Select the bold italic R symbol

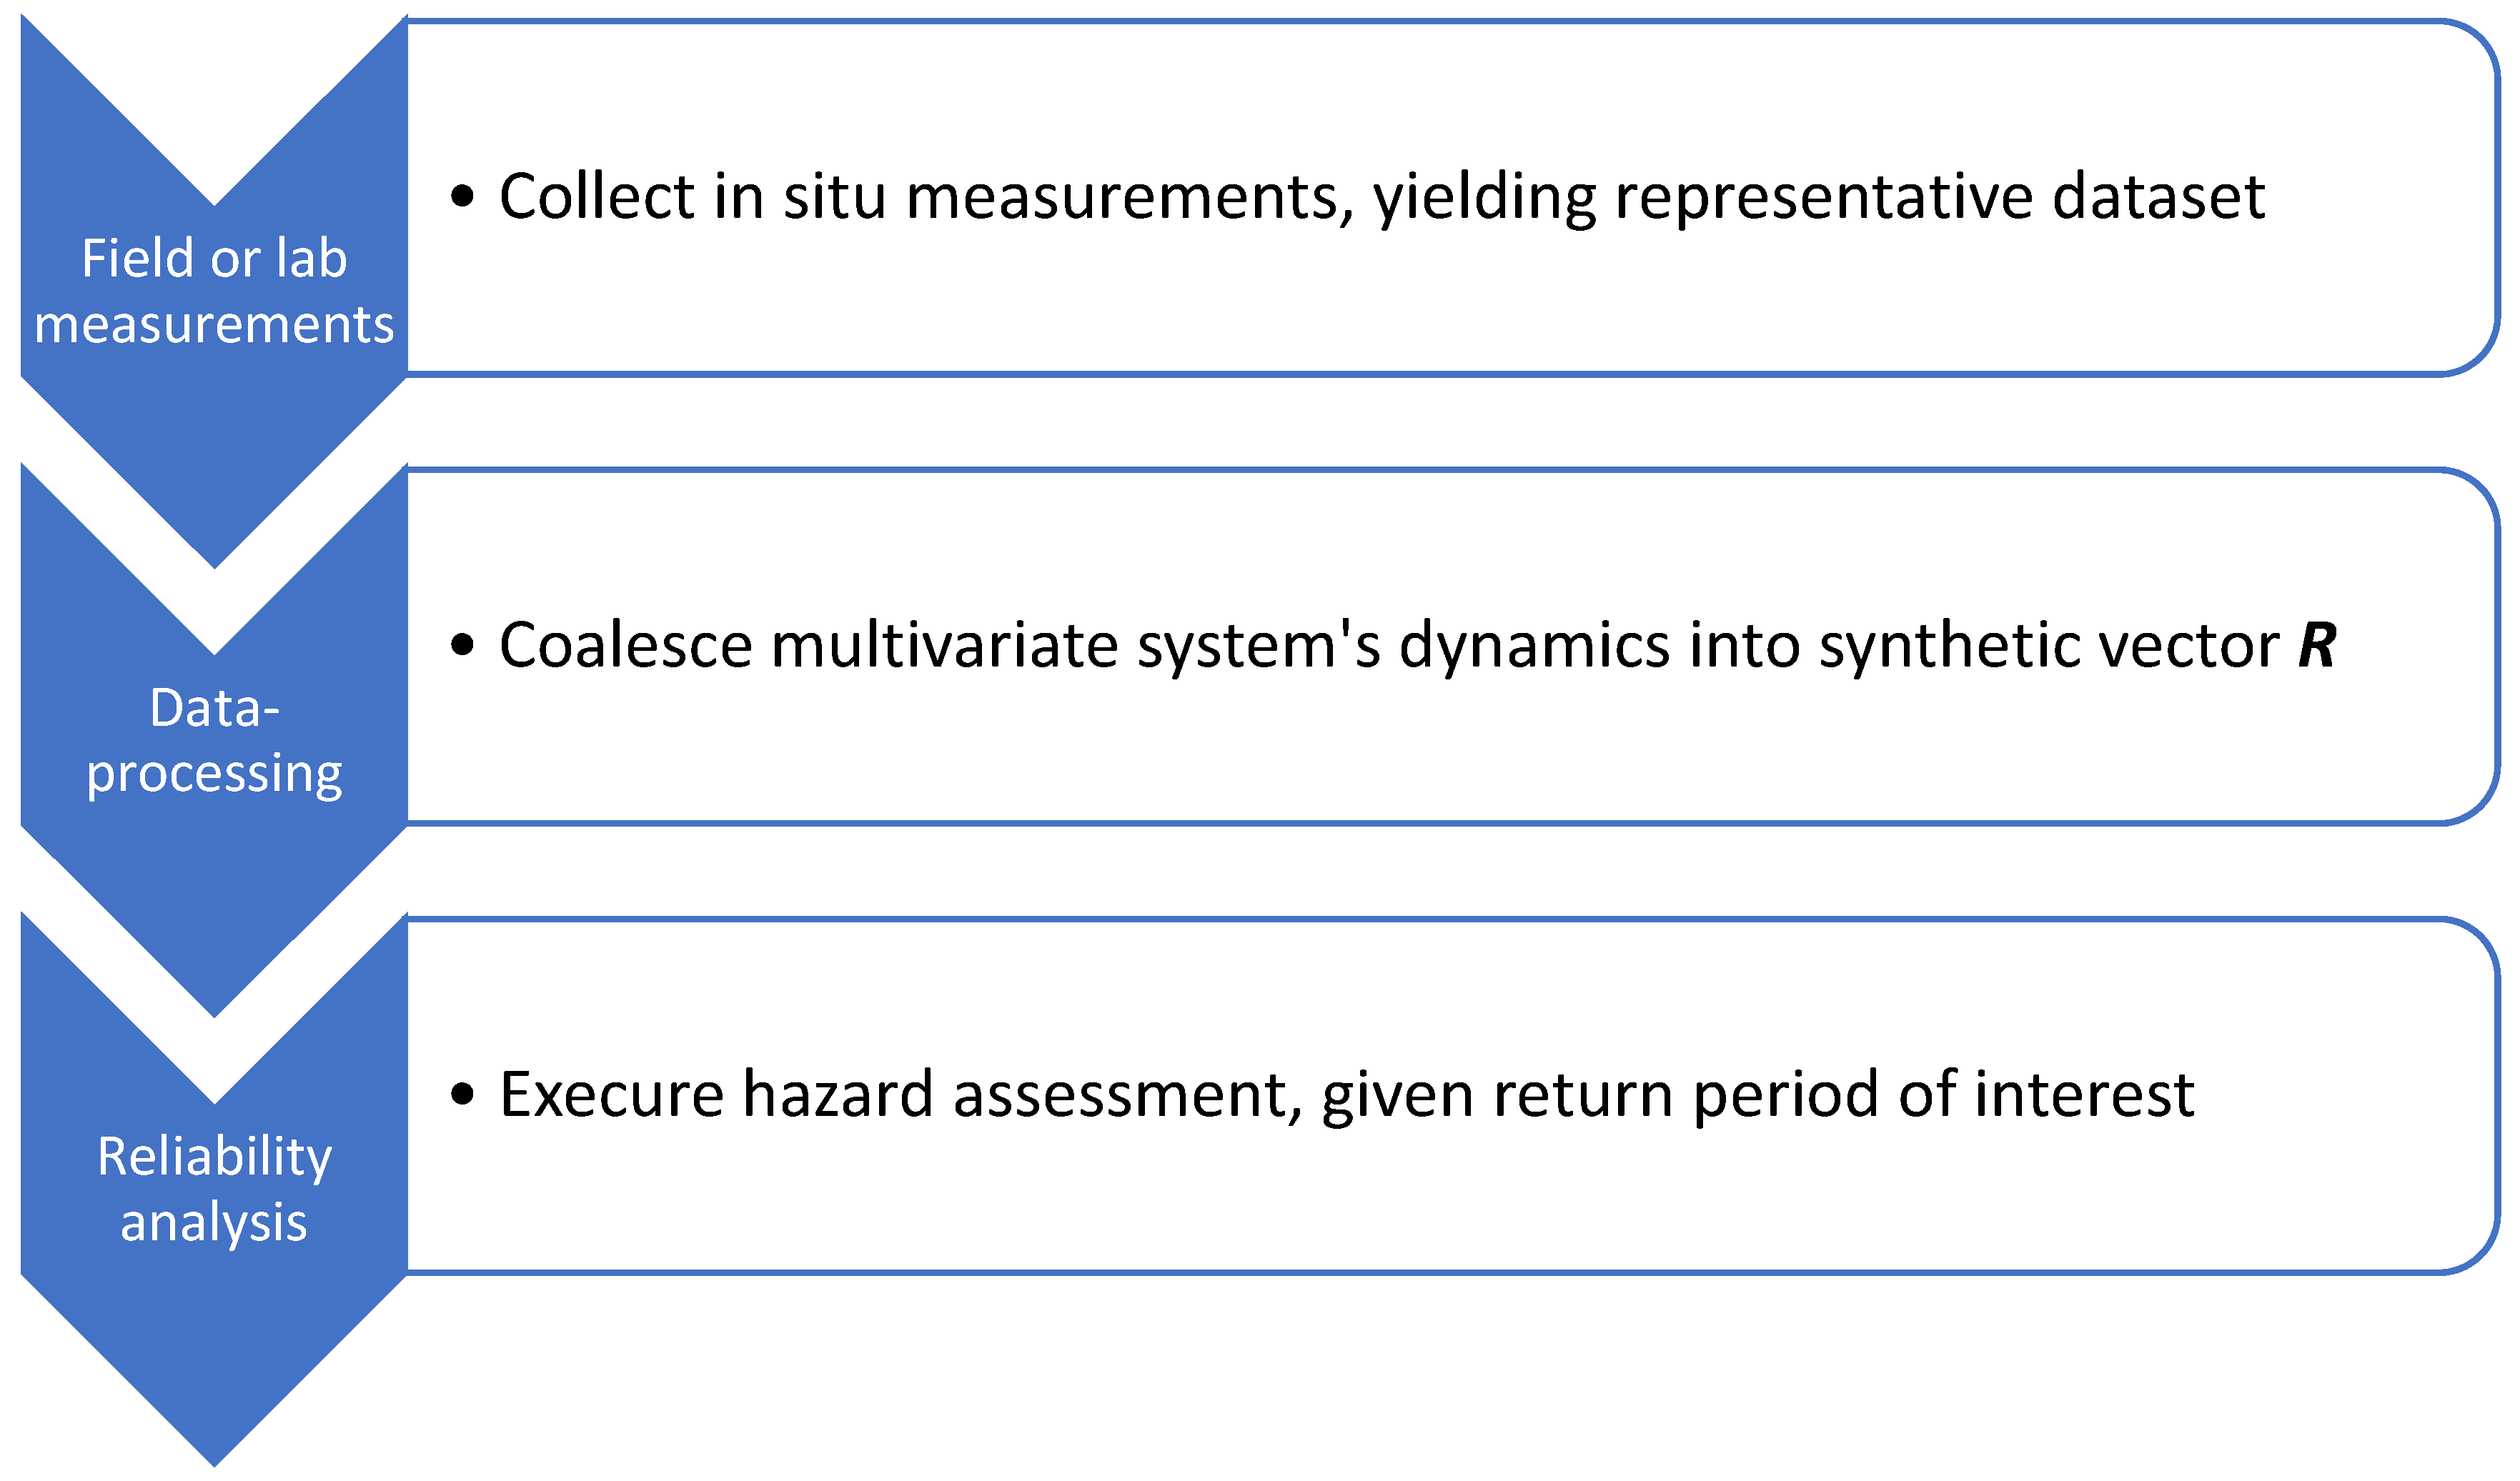[x=2316, y=644]
